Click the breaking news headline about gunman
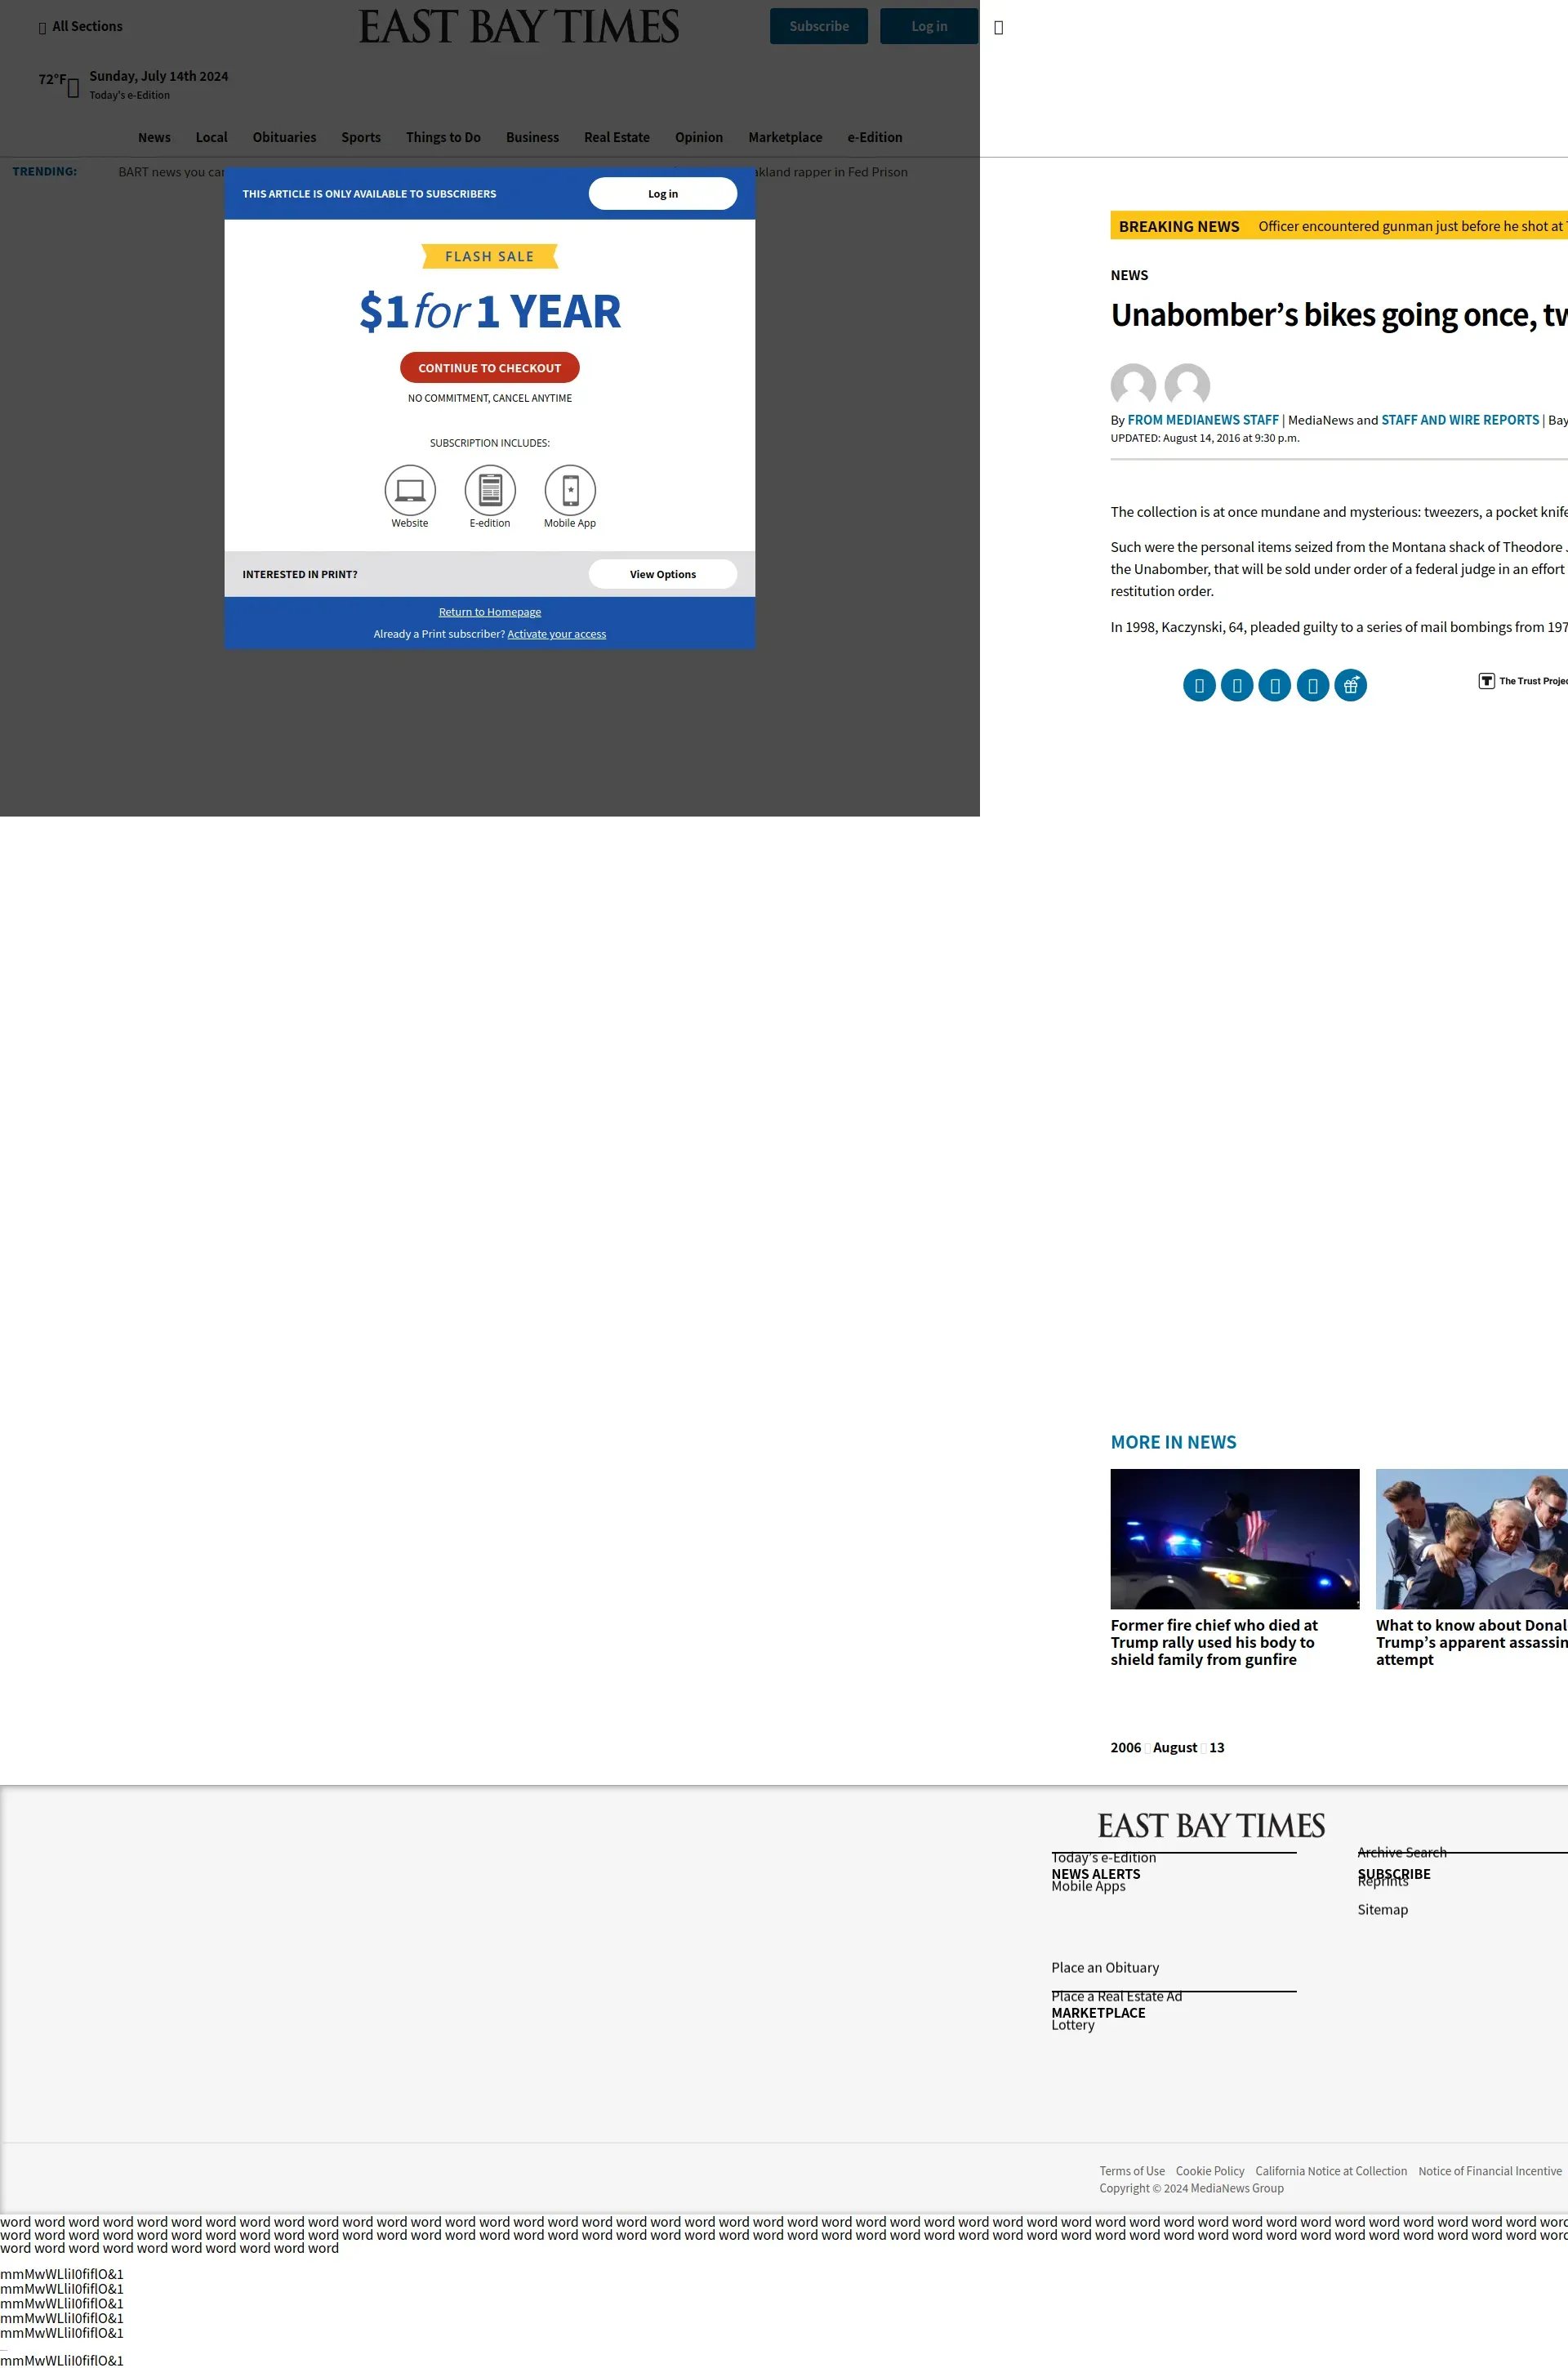1568x2368 pixels. pyautogui.click(x=1412, y=227)
